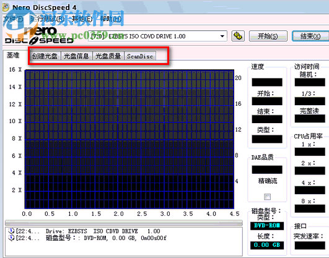Click the speed benchmark graph area
Image resolution: width=329 pixels, height=258 pixels.
pos(129,139)
